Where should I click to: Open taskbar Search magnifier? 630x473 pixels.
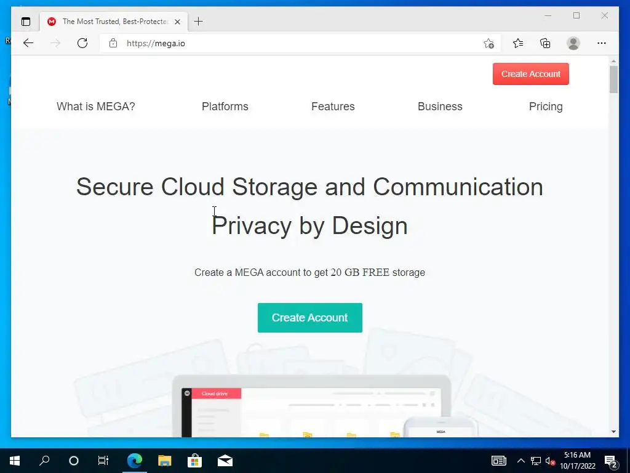click(44, 461)
